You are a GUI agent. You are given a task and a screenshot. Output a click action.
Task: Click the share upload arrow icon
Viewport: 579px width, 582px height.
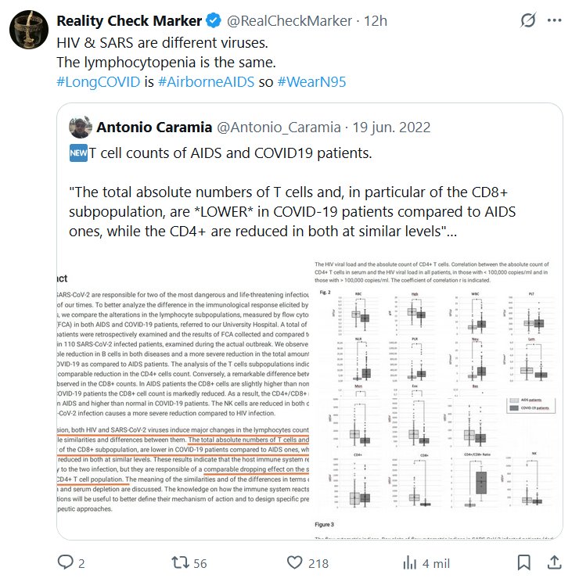[553, 562]
